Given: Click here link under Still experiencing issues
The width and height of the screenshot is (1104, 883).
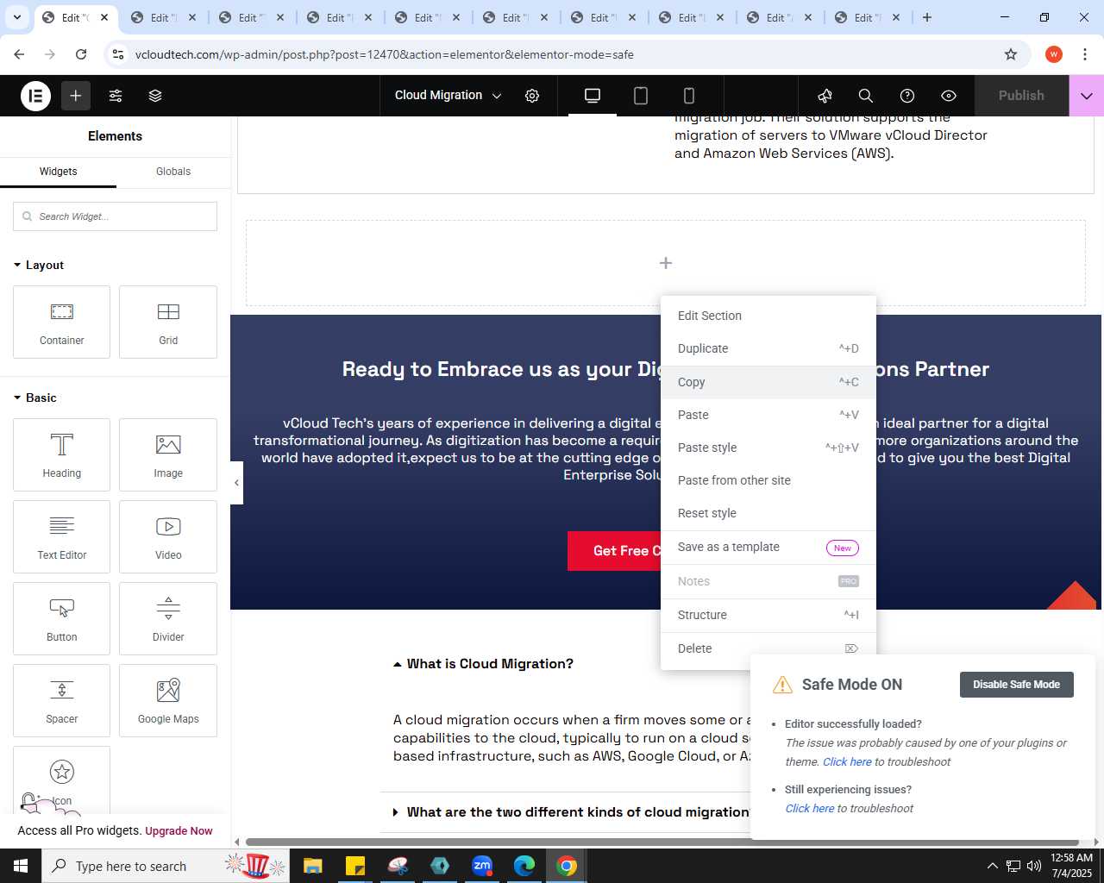Looking at the screenshot, I should [810, 808].
